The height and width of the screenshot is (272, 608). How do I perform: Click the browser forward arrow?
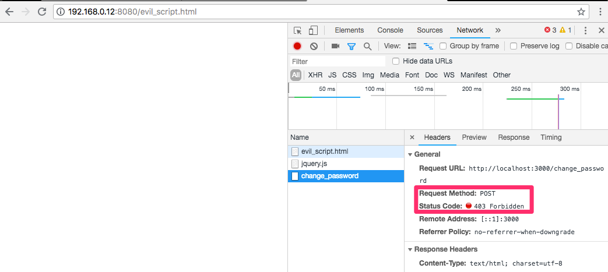pyautogui.click(x=26, y=12)
